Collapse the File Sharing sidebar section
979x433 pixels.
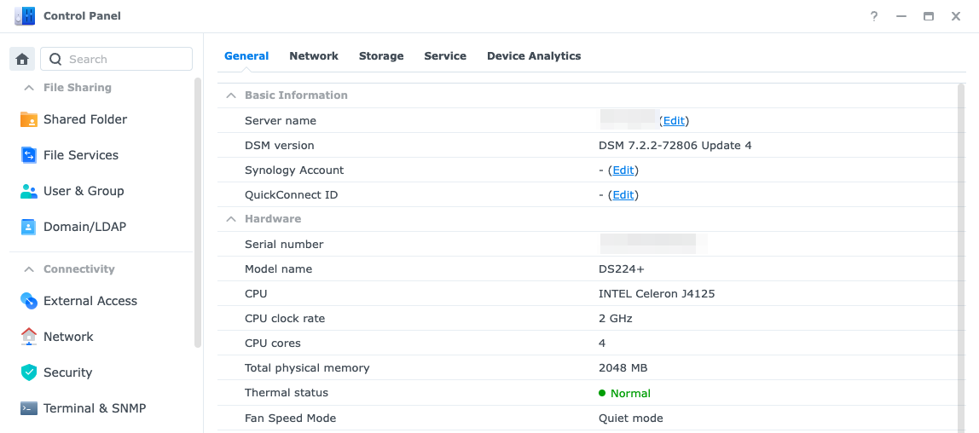pyautogui.click(x=29, y=88)
